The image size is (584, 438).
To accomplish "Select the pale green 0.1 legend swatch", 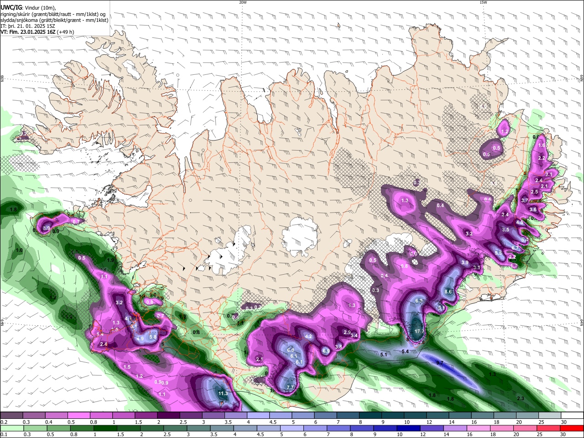I will click(11, 428).
